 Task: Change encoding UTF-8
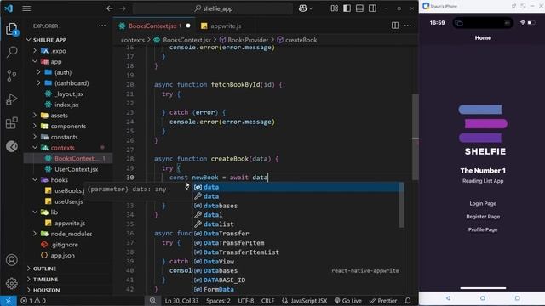(x=246, y=301)
